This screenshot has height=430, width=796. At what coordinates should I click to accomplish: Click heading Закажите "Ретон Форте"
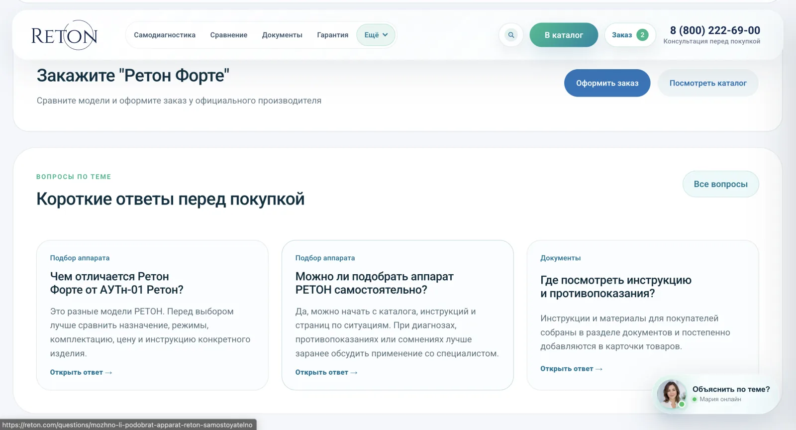pos(133,76)
